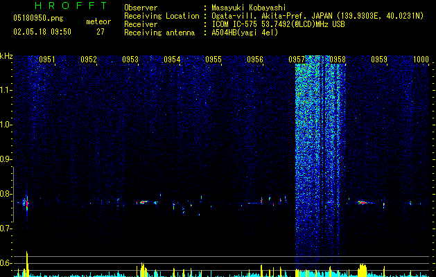The image size is (436, 277).
Task: Click the 0959 time marker
Action: click(x=379, y=60)
